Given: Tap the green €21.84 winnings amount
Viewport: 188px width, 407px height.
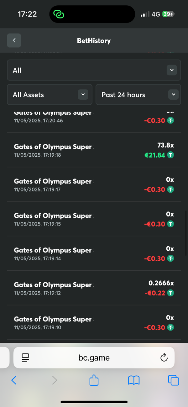Looking at the screenshot, I should [x=155, y=155].
